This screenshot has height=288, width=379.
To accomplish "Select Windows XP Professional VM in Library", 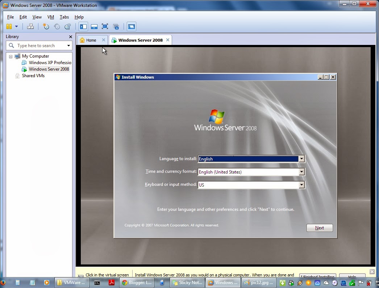I will click(50, 63).
